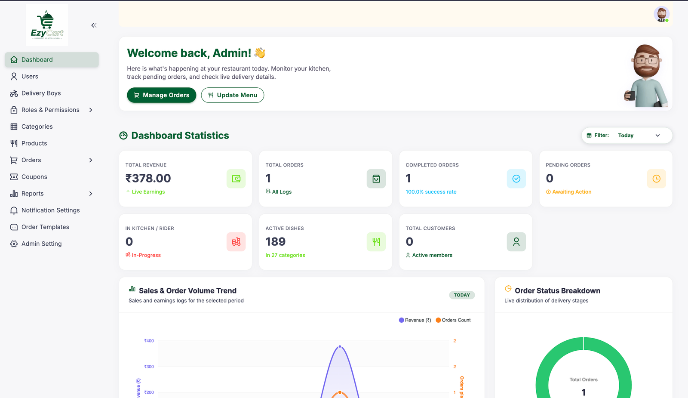This screenshot has width=688, height=398.
Task: Go to Coupons in the sidebar
Action: point(52,177)
